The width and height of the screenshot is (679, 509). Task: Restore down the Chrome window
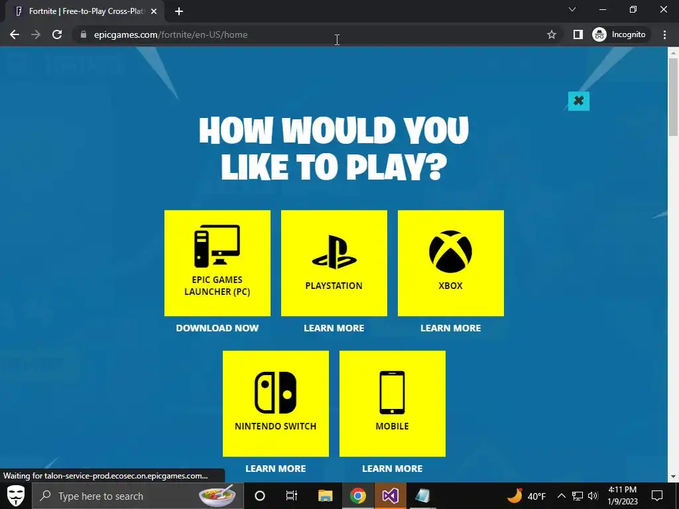pos(633,9)
